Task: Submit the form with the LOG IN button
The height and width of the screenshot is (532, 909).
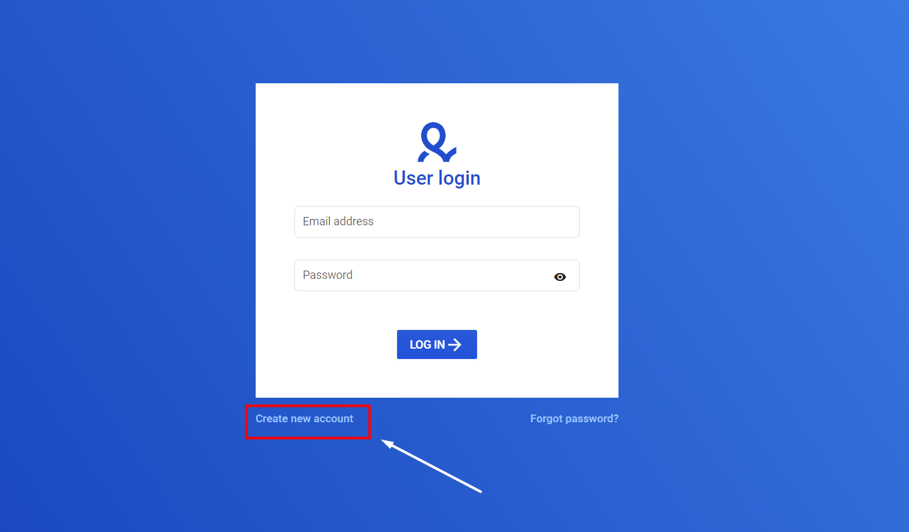Action: pyautogui.click(x=437, y=344)
